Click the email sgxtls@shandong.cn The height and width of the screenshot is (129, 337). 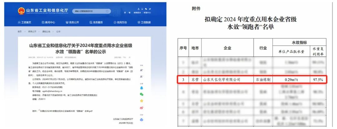pos(52,91)
